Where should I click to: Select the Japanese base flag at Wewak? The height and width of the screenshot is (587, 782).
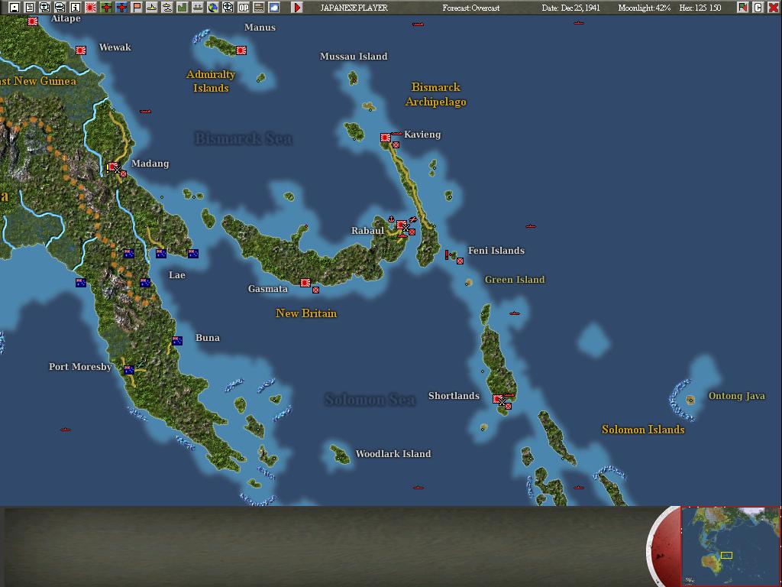(x=81, y=50)
